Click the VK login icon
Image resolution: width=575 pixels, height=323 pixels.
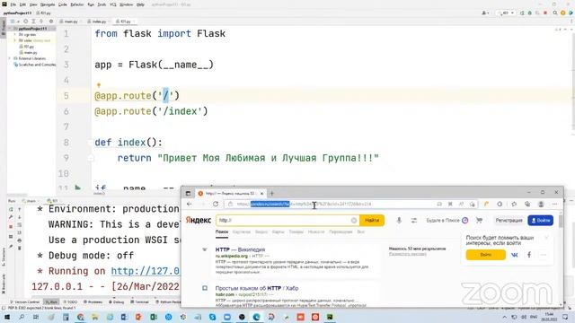pyautogui.click(x=515, y=255)
